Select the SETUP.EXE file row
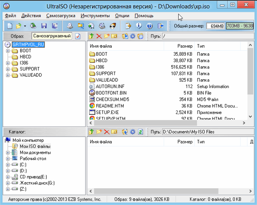Image resolution: width=257 pixels, height=205 pixels. 167,113
